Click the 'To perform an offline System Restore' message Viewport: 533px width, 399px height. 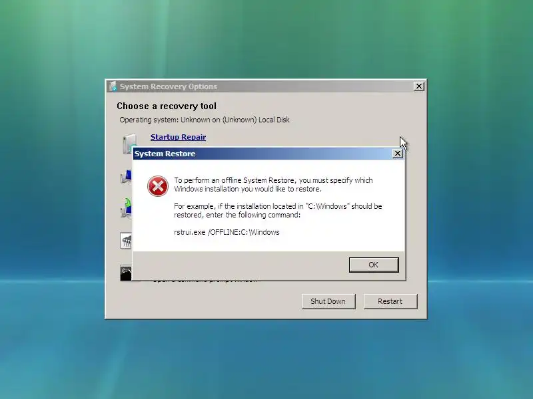coord(273,185)
